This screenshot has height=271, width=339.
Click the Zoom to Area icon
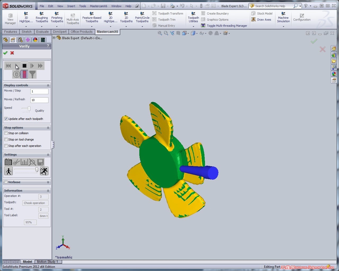[166, 33]
